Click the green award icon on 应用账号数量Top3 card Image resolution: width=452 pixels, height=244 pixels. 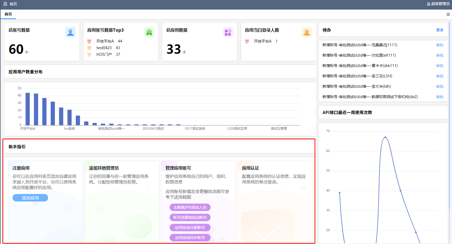point(149,32)
